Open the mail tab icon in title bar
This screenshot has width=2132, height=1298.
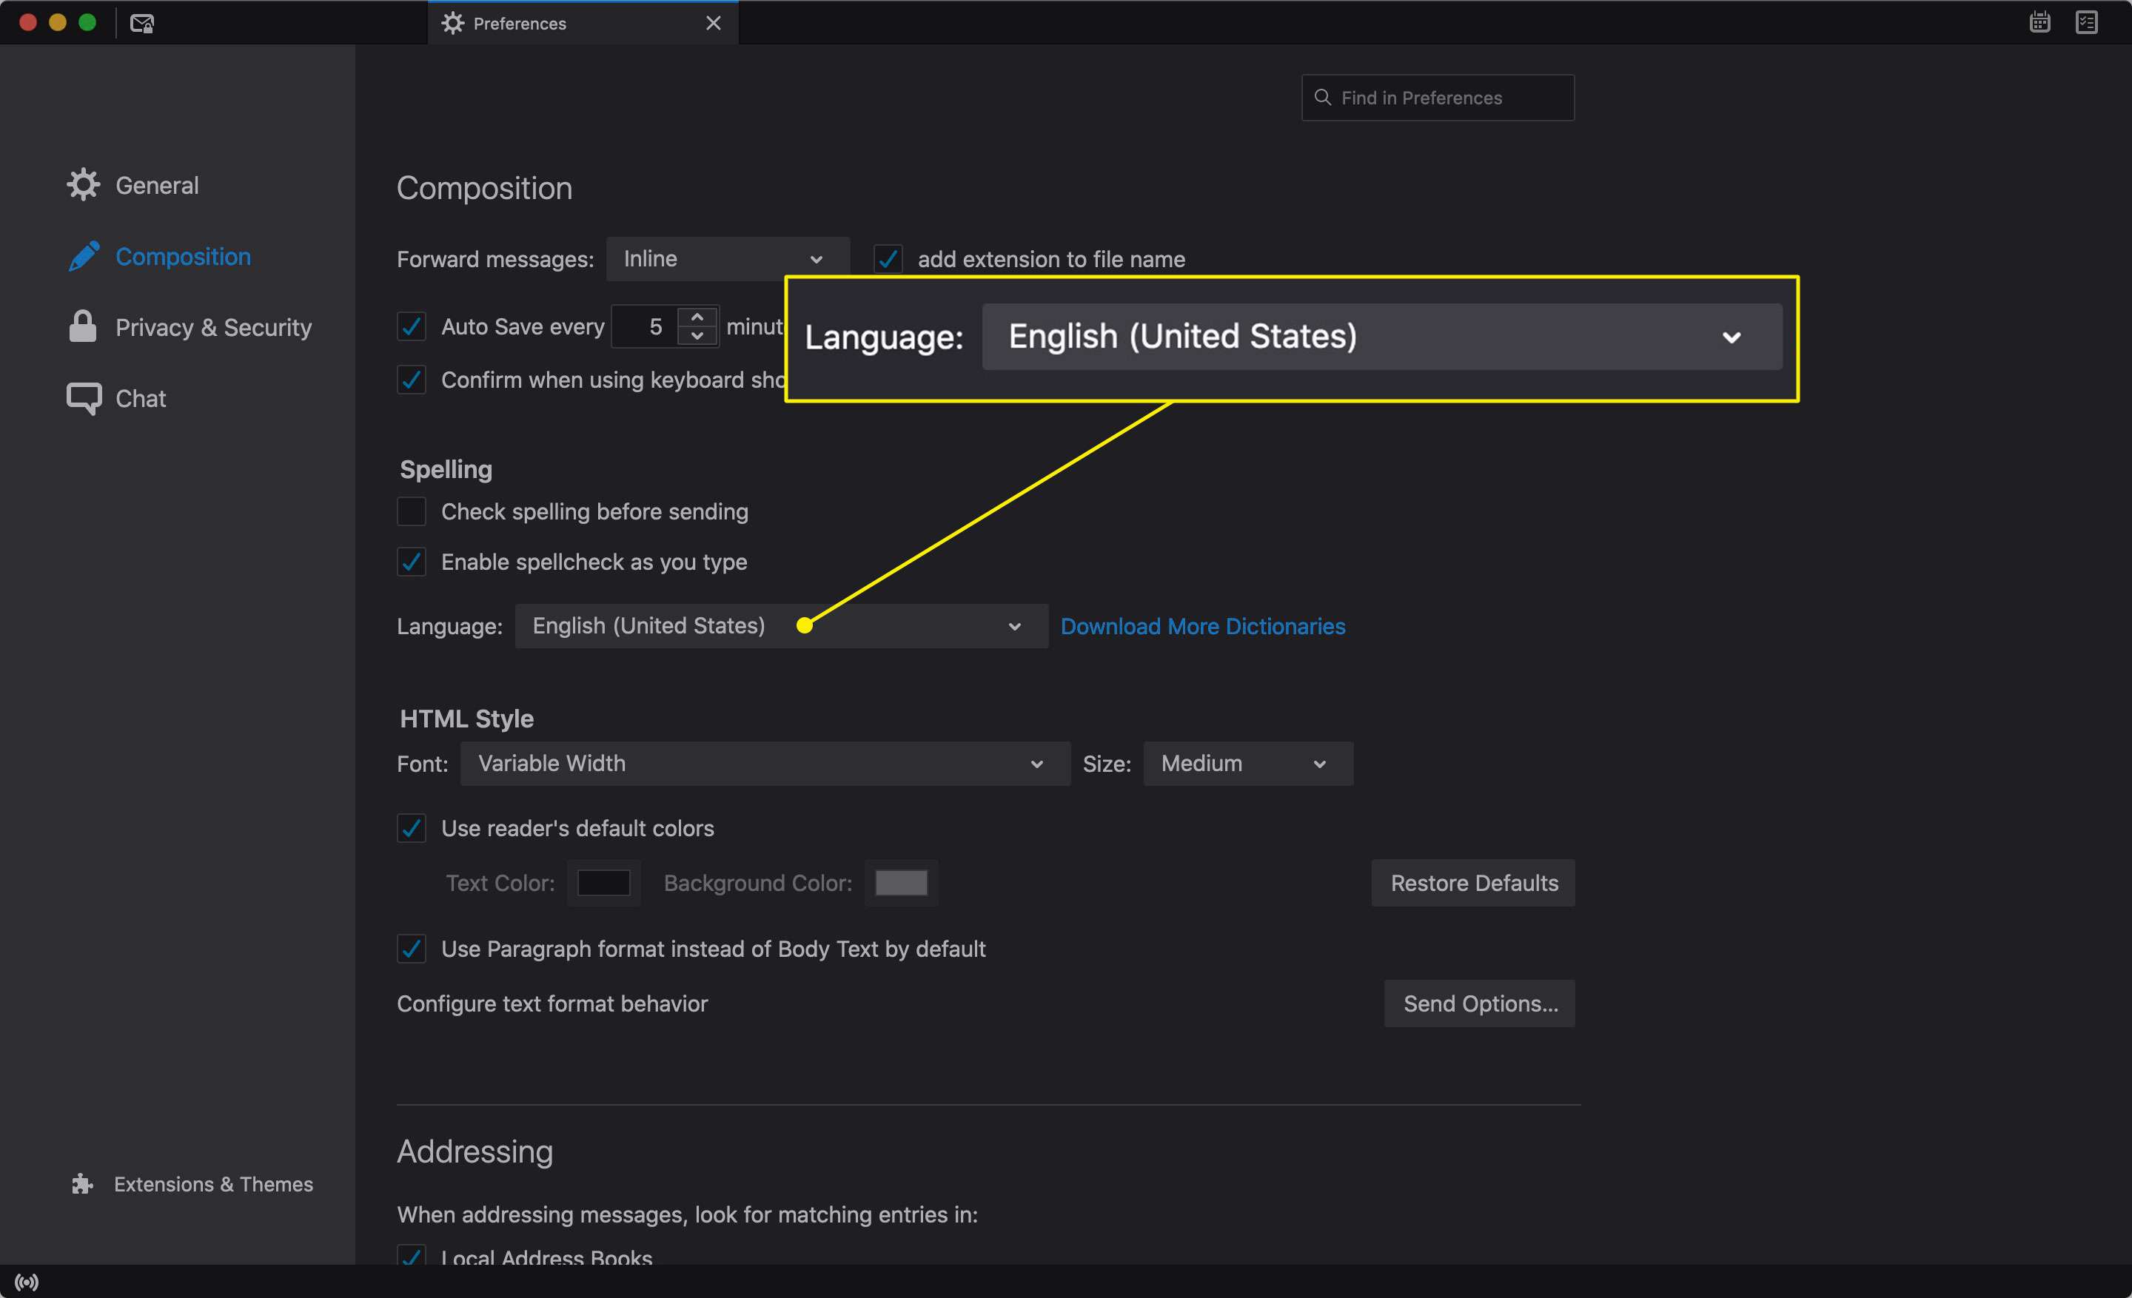[142, 24]
